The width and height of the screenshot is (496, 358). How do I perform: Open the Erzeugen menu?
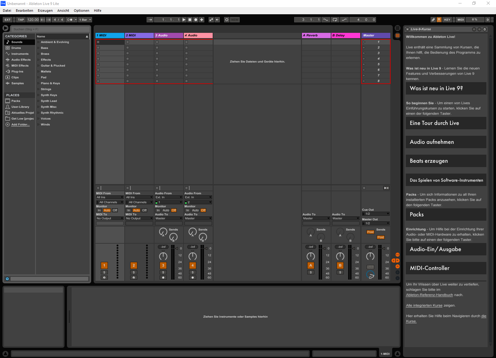coord(45,11)
